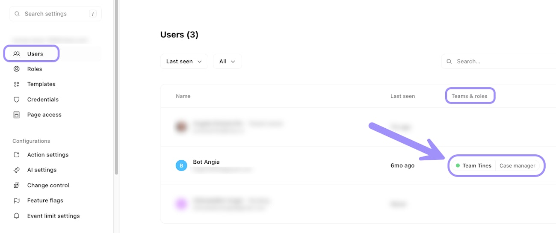The height and width of the screenshot is (233, 556).
Task: Click the Page access icon
Action: [x=17, y=115]
